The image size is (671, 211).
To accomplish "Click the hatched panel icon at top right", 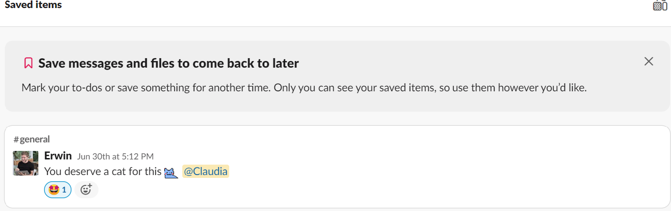I will point(657,6).
